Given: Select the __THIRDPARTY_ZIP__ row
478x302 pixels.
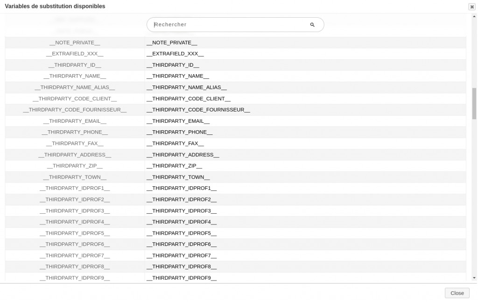Looking at the screenshot, I should tap(75, 166).
